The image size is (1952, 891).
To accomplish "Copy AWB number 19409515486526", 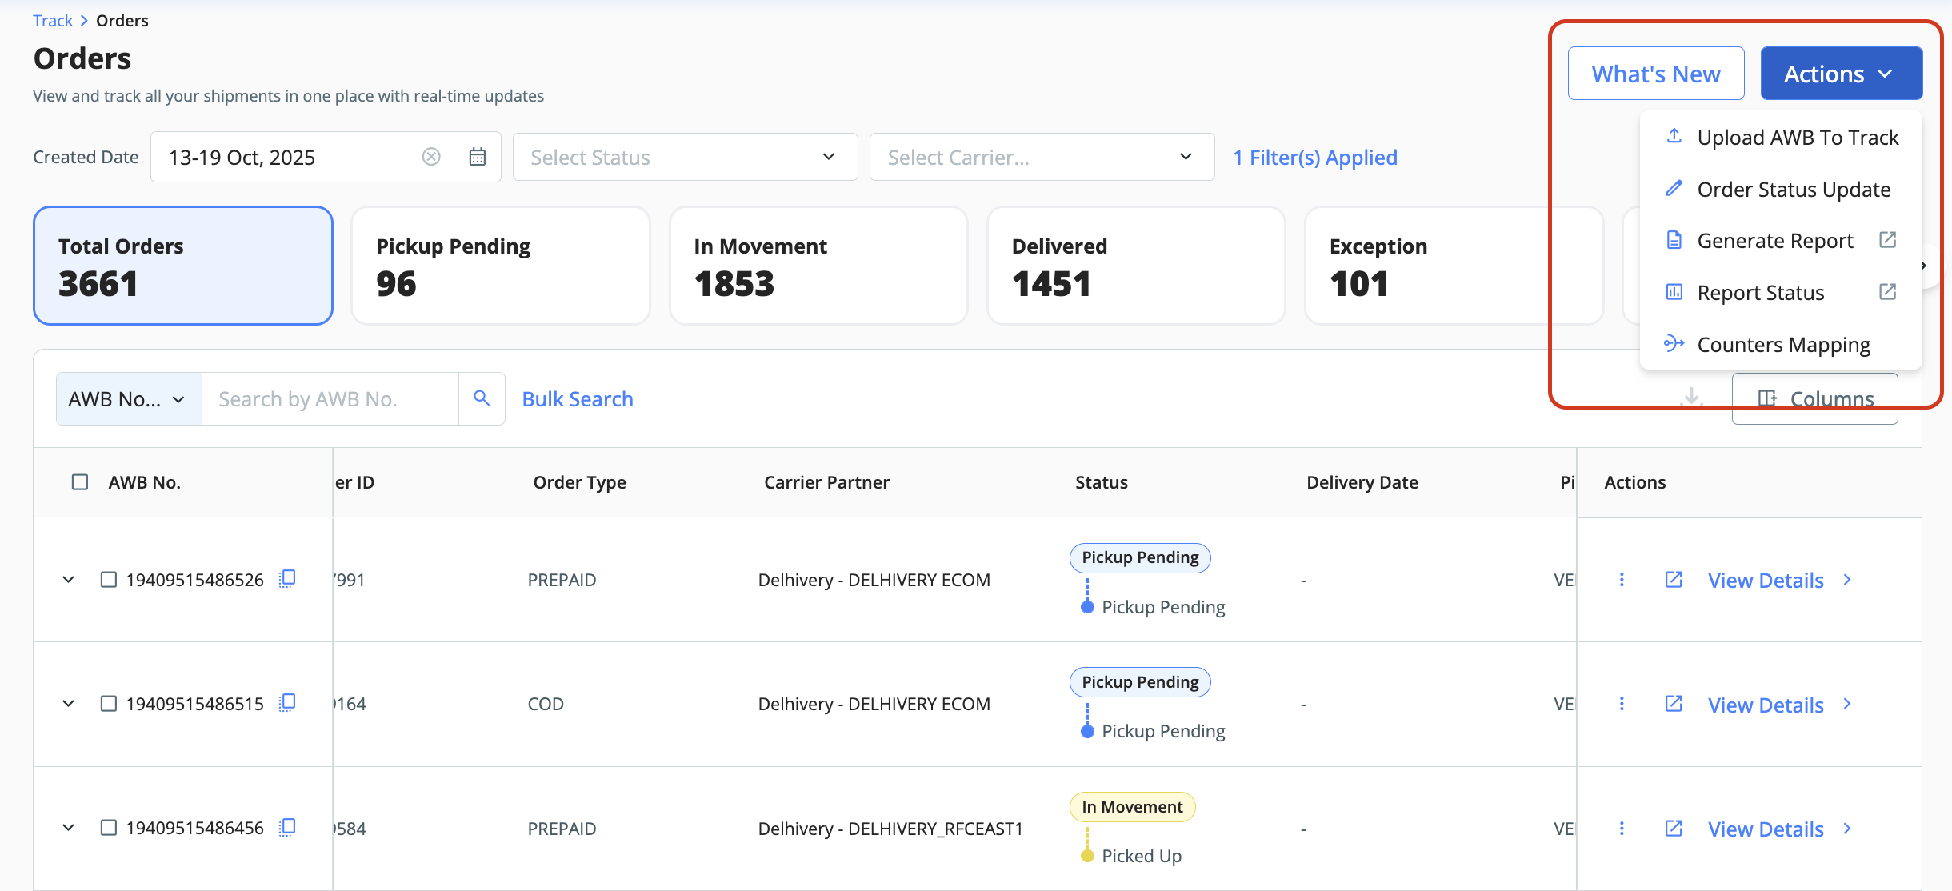I will coord(287,579).
